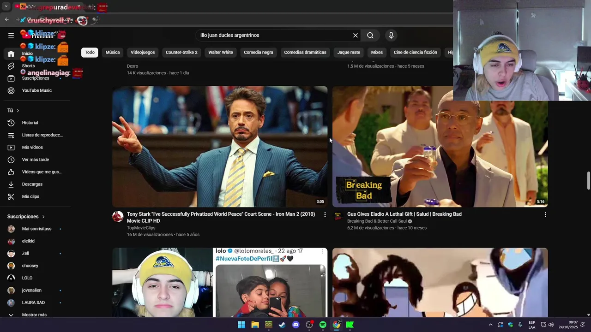Open volume control in system tray

click(x=551, y=325)
